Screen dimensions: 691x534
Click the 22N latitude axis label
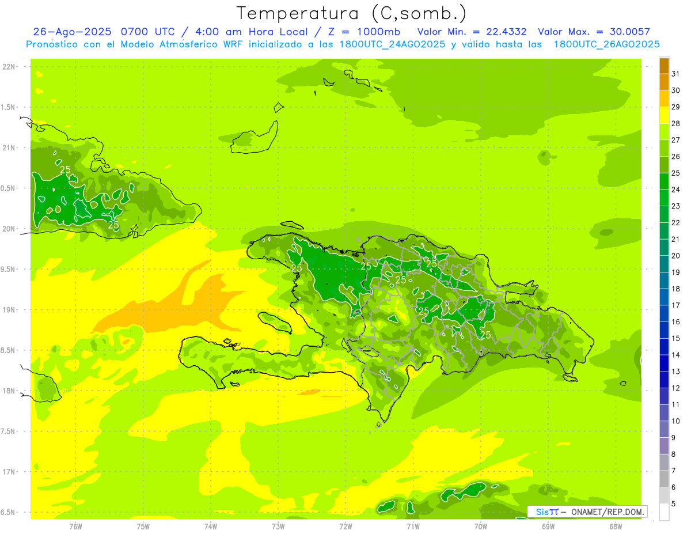coord(9,67)
